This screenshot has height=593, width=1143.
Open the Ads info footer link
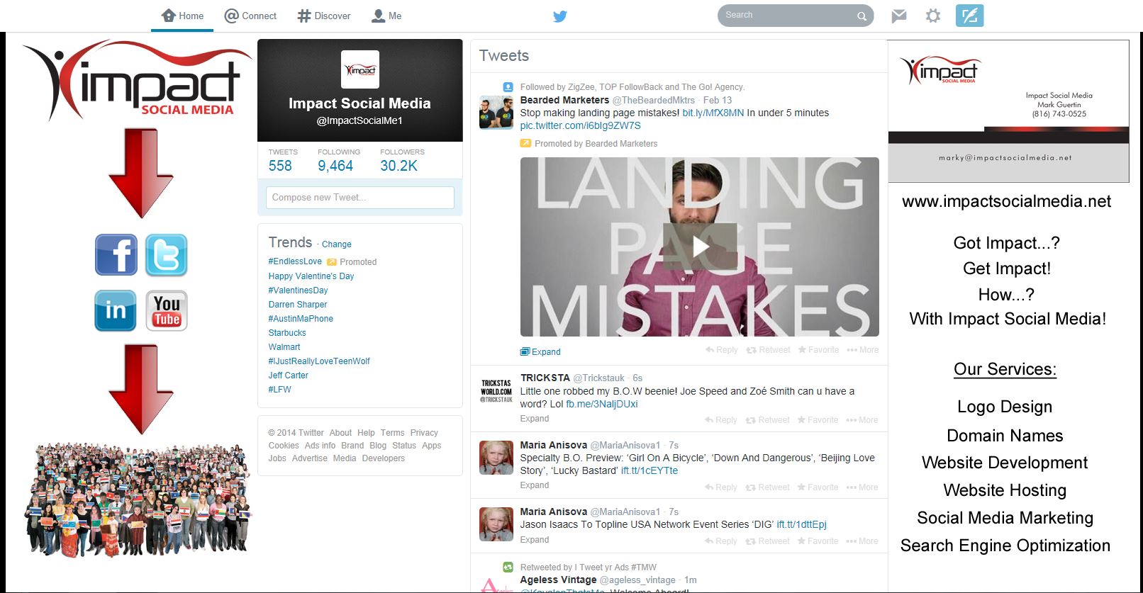(320, 446)
